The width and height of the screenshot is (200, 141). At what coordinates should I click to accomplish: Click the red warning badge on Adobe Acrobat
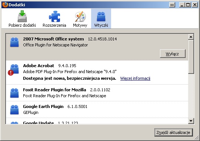point(11,73)
